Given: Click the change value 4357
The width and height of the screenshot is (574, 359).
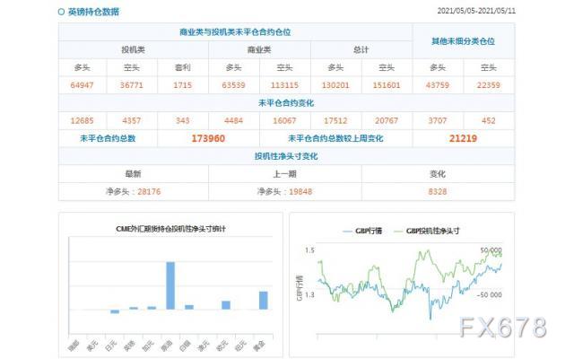Looking at the screenshot, I should pyautogui.click(x=132, y=120).
